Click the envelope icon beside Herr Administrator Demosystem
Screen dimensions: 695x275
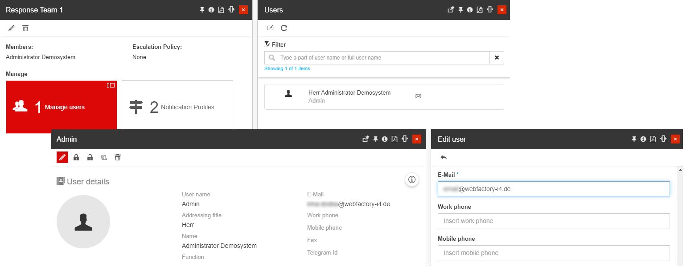[x=418, y=96]
